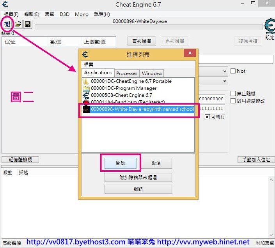Click the floppy disk save icon

tap(28, 24)
